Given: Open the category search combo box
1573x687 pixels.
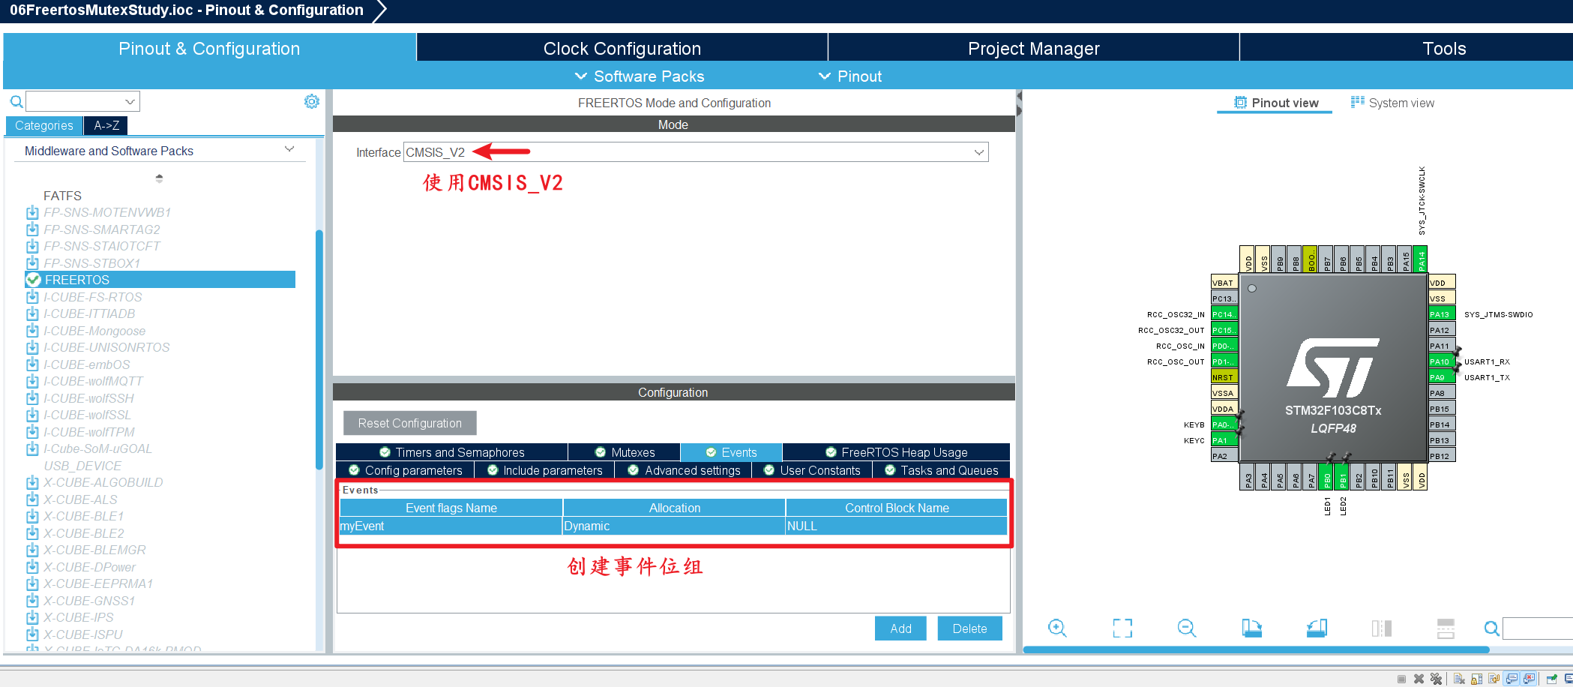Looking at the screenshot, I should pyautogui.click(x=82, y=101).
